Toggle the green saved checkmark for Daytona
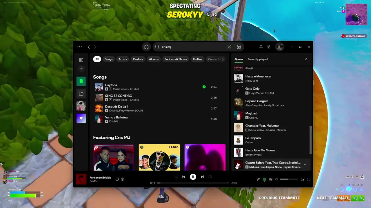The height and width of the screenshot is (208, 371). 204,87
